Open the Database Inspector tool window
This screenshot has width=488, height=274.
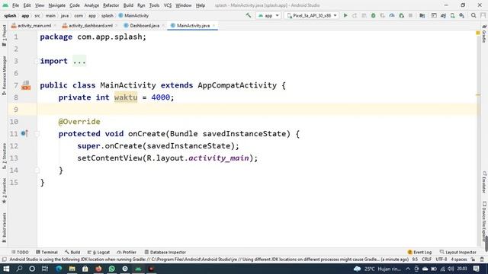[x=165, y=252]
